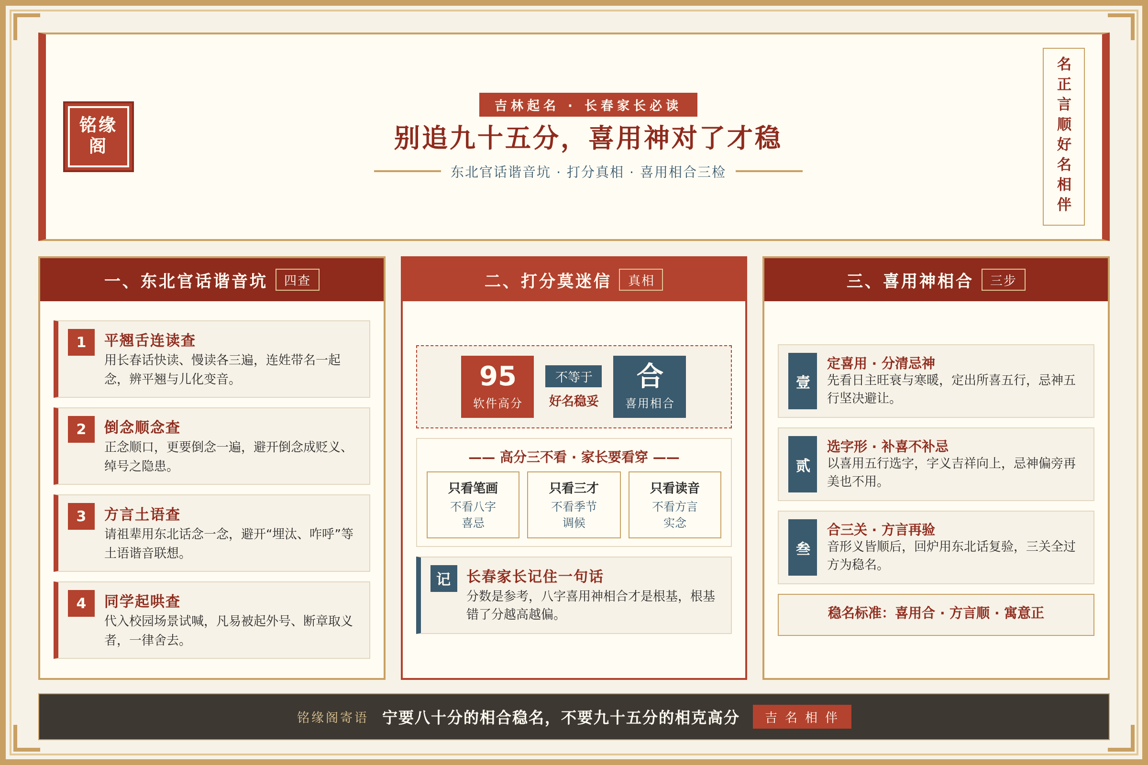1148x765 pixels.
Task: Click the 三步 tag in section three header
Action: tap(1004, 280)
